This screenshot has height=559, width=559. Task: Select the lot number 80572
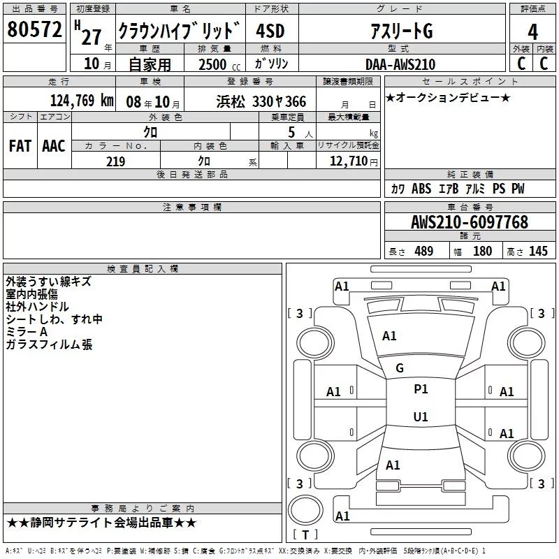[34, 29]
